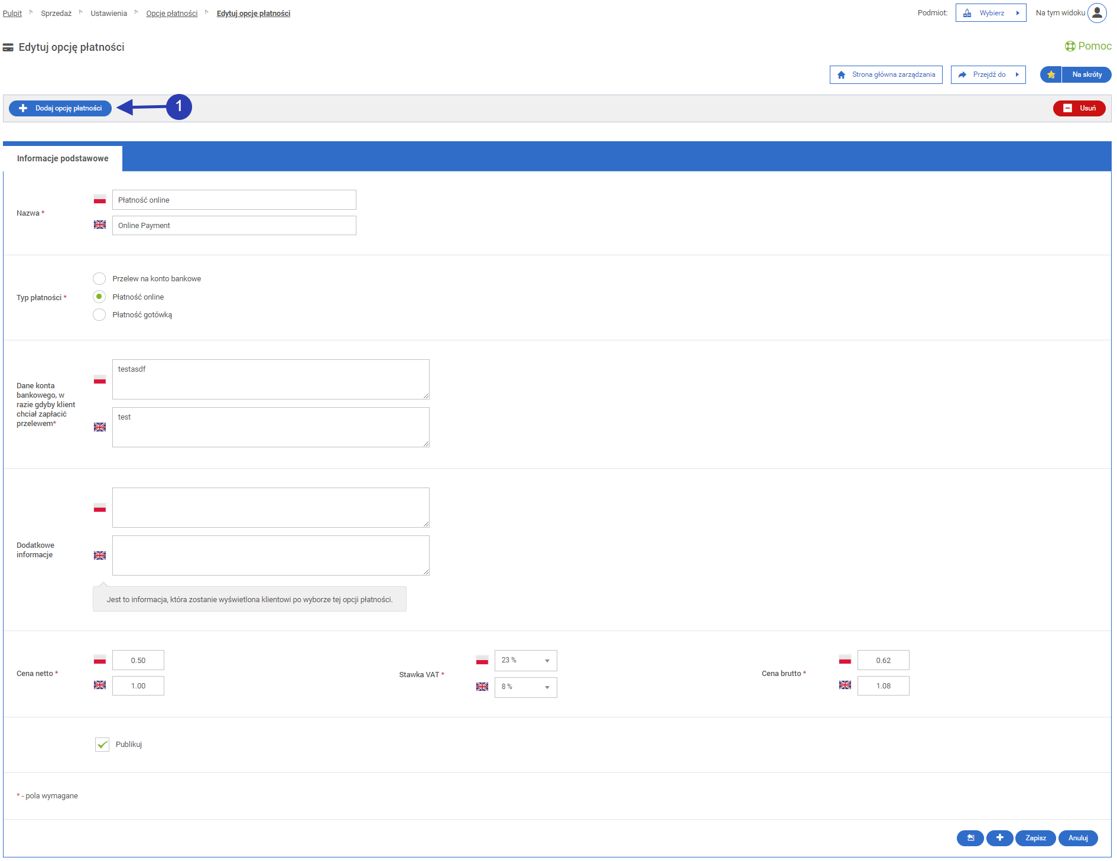Click the Polish Nazwa input field
1117x861 pixels.
(x=234, y=200)
